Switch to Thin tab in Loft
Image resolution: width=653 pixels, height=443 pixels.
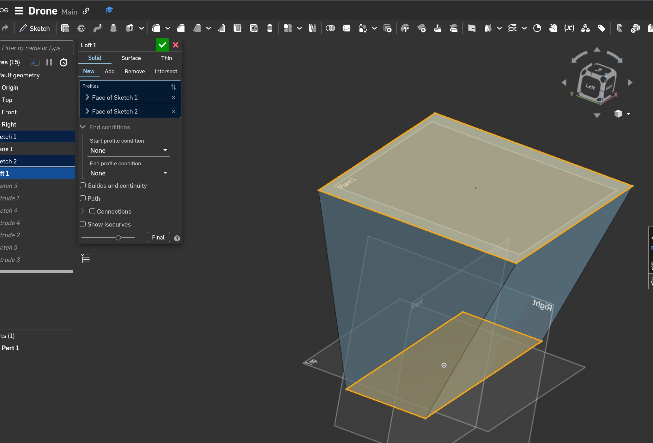pyautogui.click(x=166, y=58)
